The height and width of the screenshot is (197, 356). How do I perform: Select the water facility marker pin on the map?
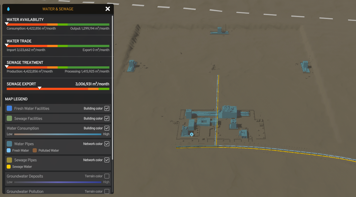192,134
